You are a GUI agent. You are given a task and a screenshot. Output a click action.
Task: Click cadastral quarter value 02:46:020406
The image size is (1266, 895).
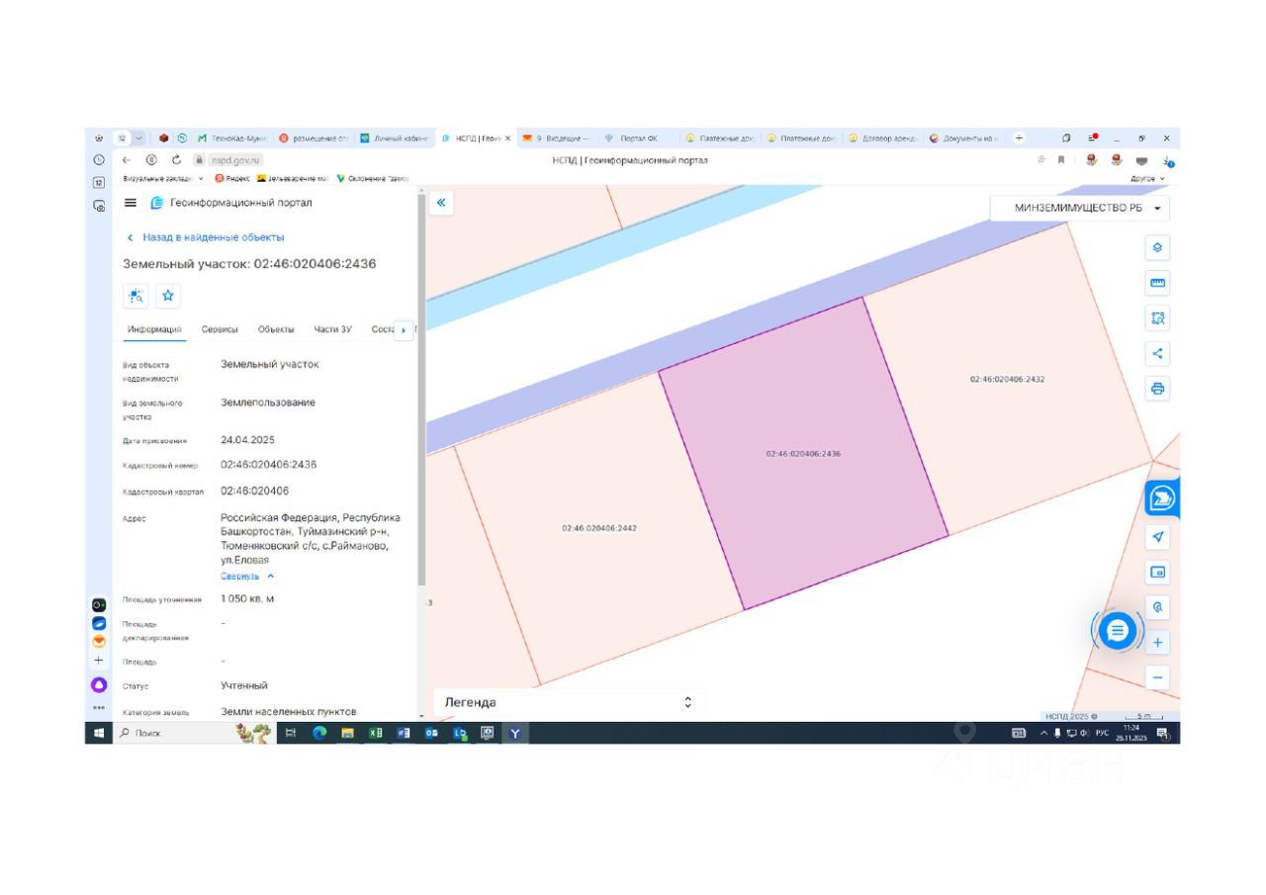(x=254, y=491)
